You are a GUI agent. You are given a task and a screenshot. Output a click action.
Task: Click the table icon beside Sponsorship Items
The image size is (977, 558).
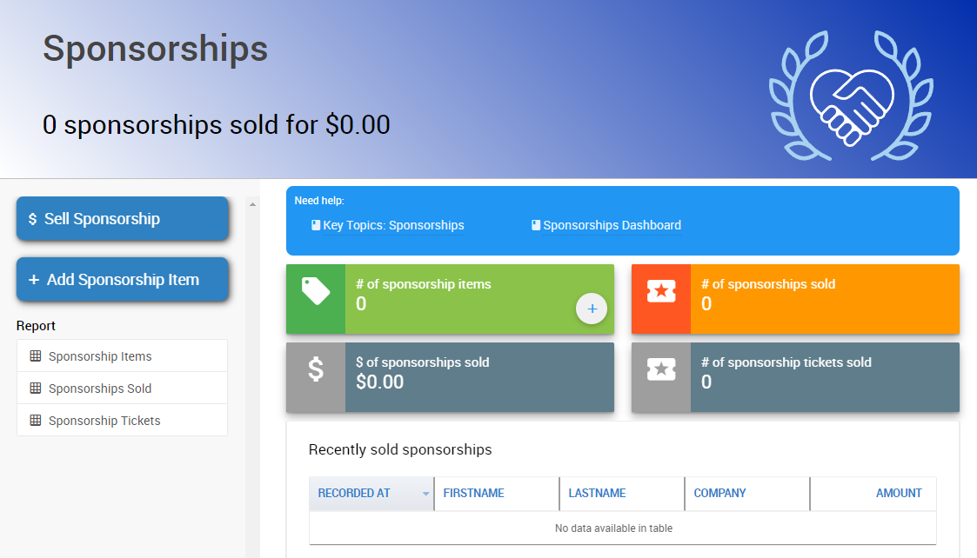pyautogui.click(x=36, y=356)
